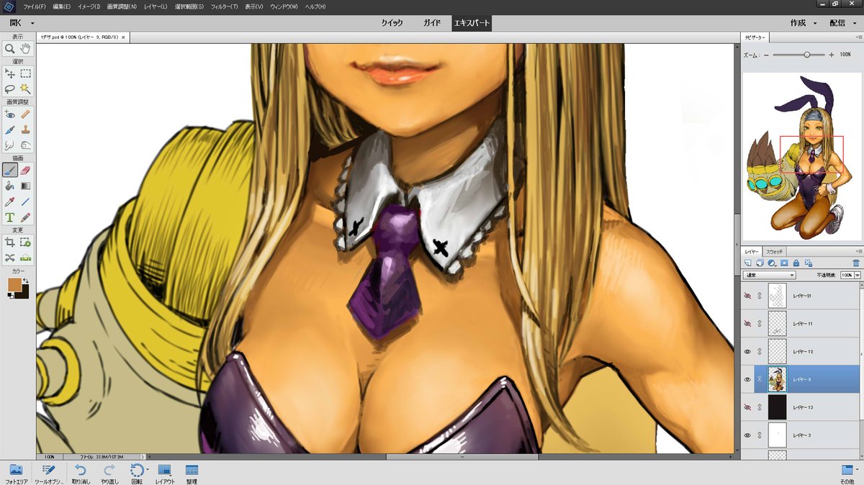Open the opacity 不透明度 value dropdown
Viewport: 864px width, 485px height.
click(857, 275)
